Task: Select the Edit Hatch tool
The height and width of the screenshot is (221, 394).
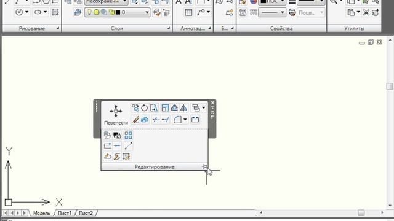Action: (126, 157)
